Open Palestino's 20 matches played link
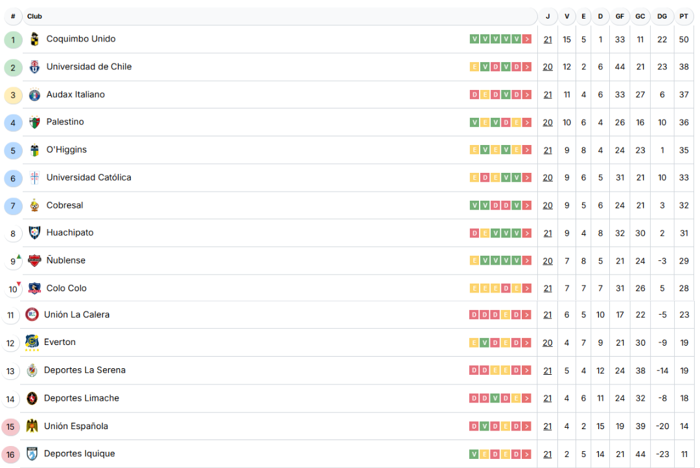The height and width of the screenshot is (468, 700). 548,122
